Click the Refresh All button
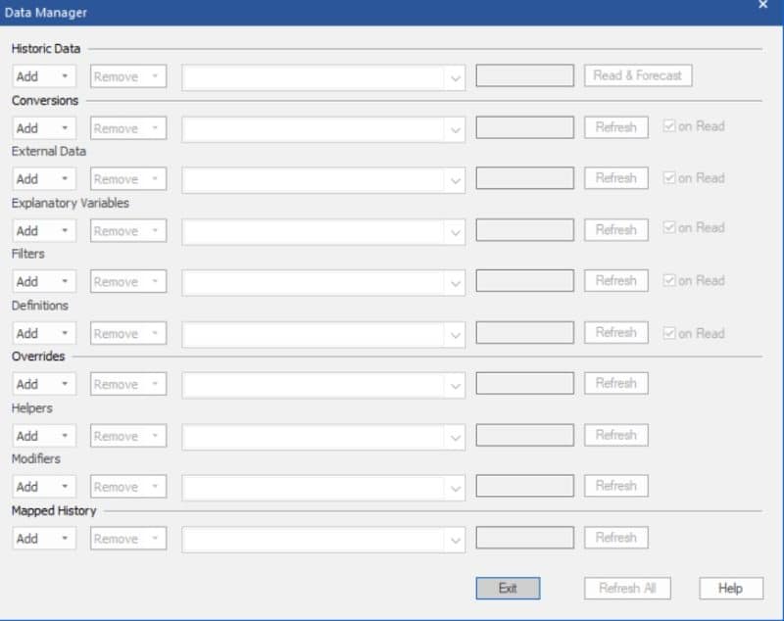 [627, 589]
